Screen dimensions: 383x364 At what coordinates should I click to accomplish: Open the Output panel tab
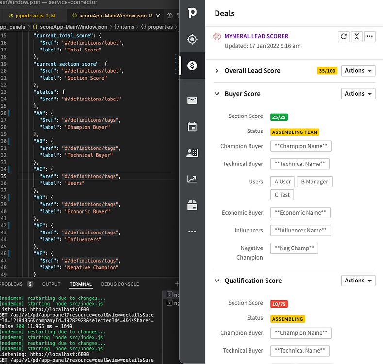pyautogui.click(x=51, y=284)
